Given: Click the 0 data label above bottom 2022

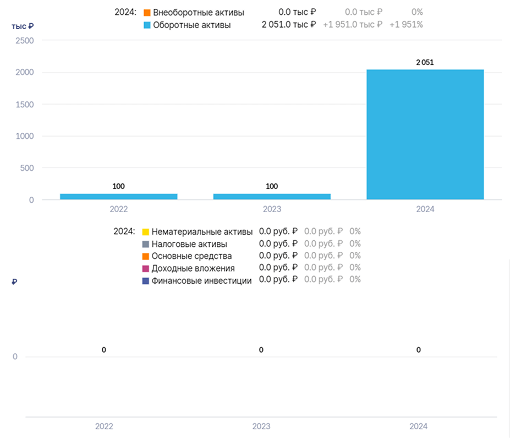Looking at the screenshot, I should (104, 350).
